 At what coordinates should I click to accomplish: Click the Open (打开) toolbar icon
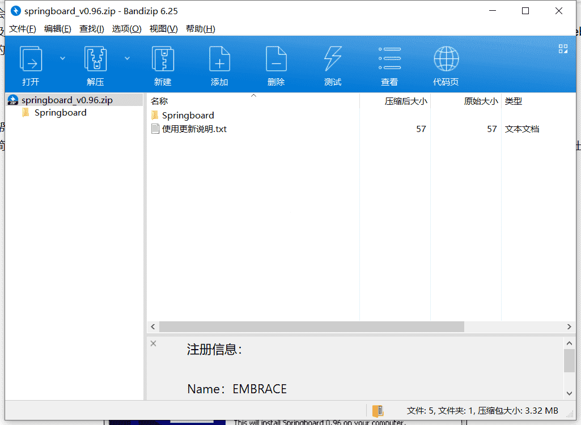coord(31,58)
